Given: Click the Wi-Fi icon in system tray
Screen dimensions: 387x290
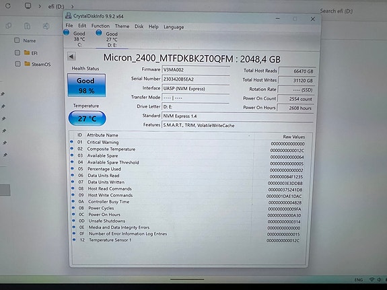Looking at the screenshot, I should pyautogui.click(x=372, y=279).
